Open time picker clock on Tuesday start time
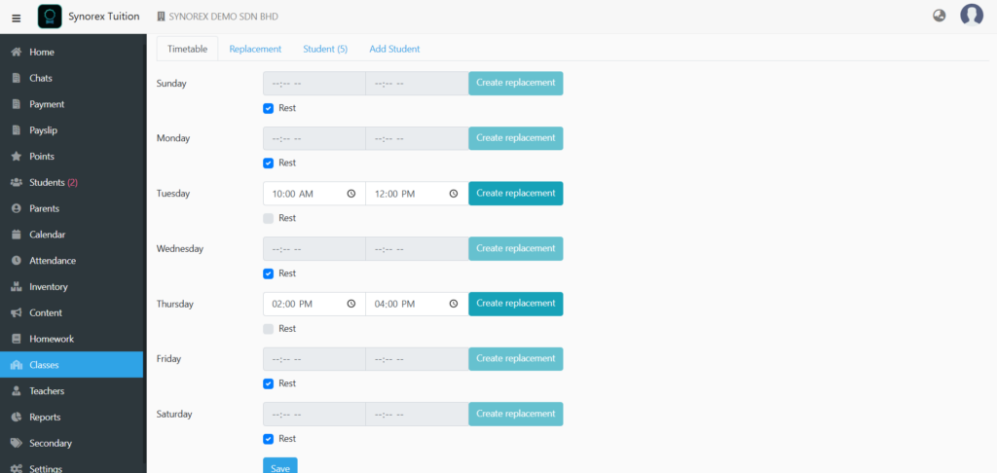Viewport: 997px width, 473px height. (x=351, y=194)
